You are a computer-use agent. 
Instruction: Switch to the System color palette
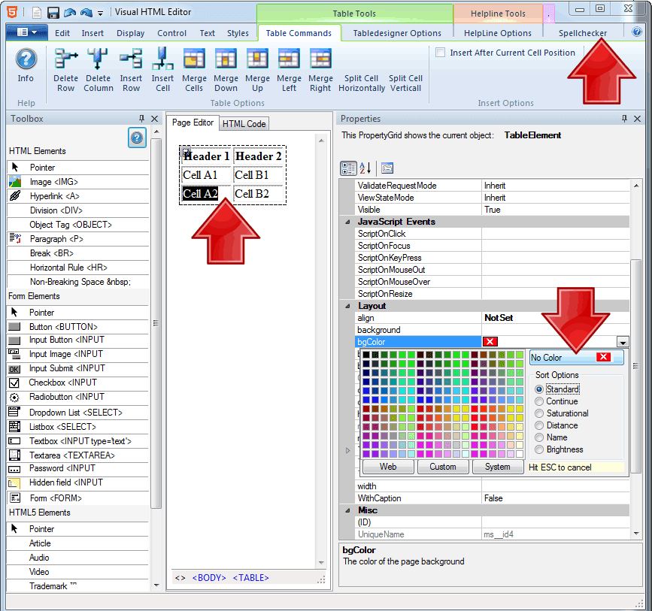(499, 467)
